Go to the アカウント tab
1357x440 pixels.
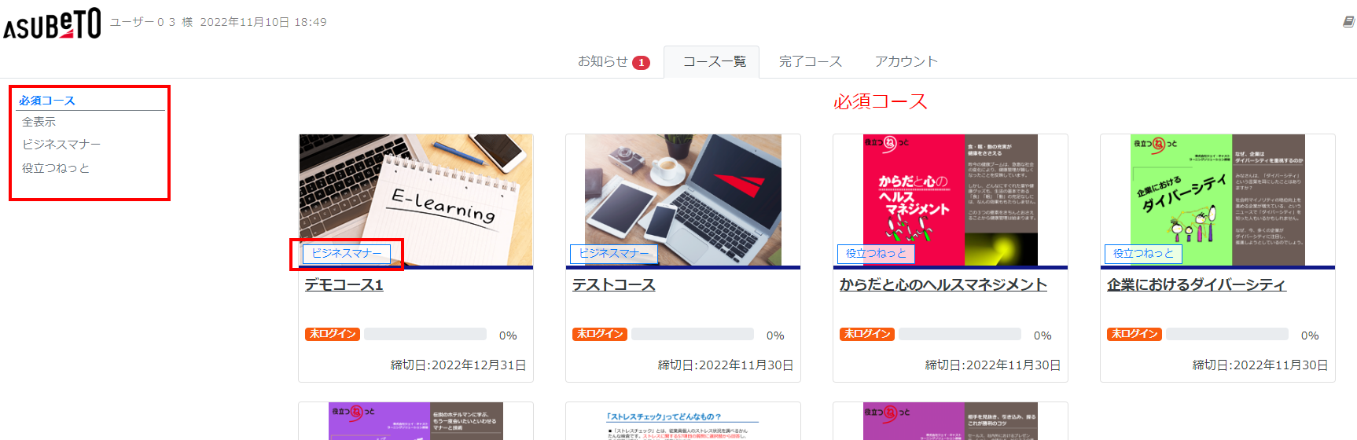coord(906,61)
